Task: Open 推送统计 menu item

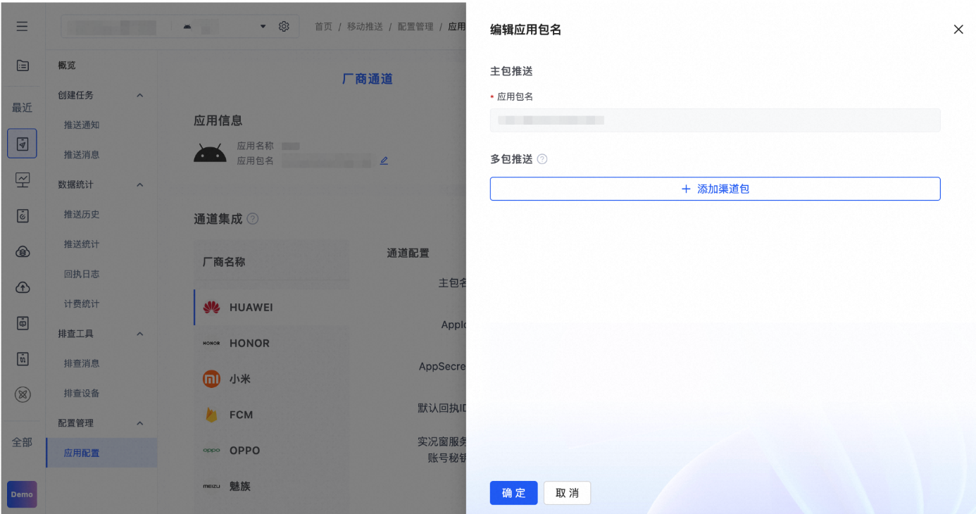Action: click(82, 244)
